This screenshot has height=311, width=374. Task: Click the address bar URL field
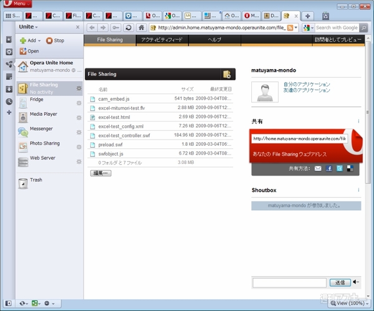221,27
